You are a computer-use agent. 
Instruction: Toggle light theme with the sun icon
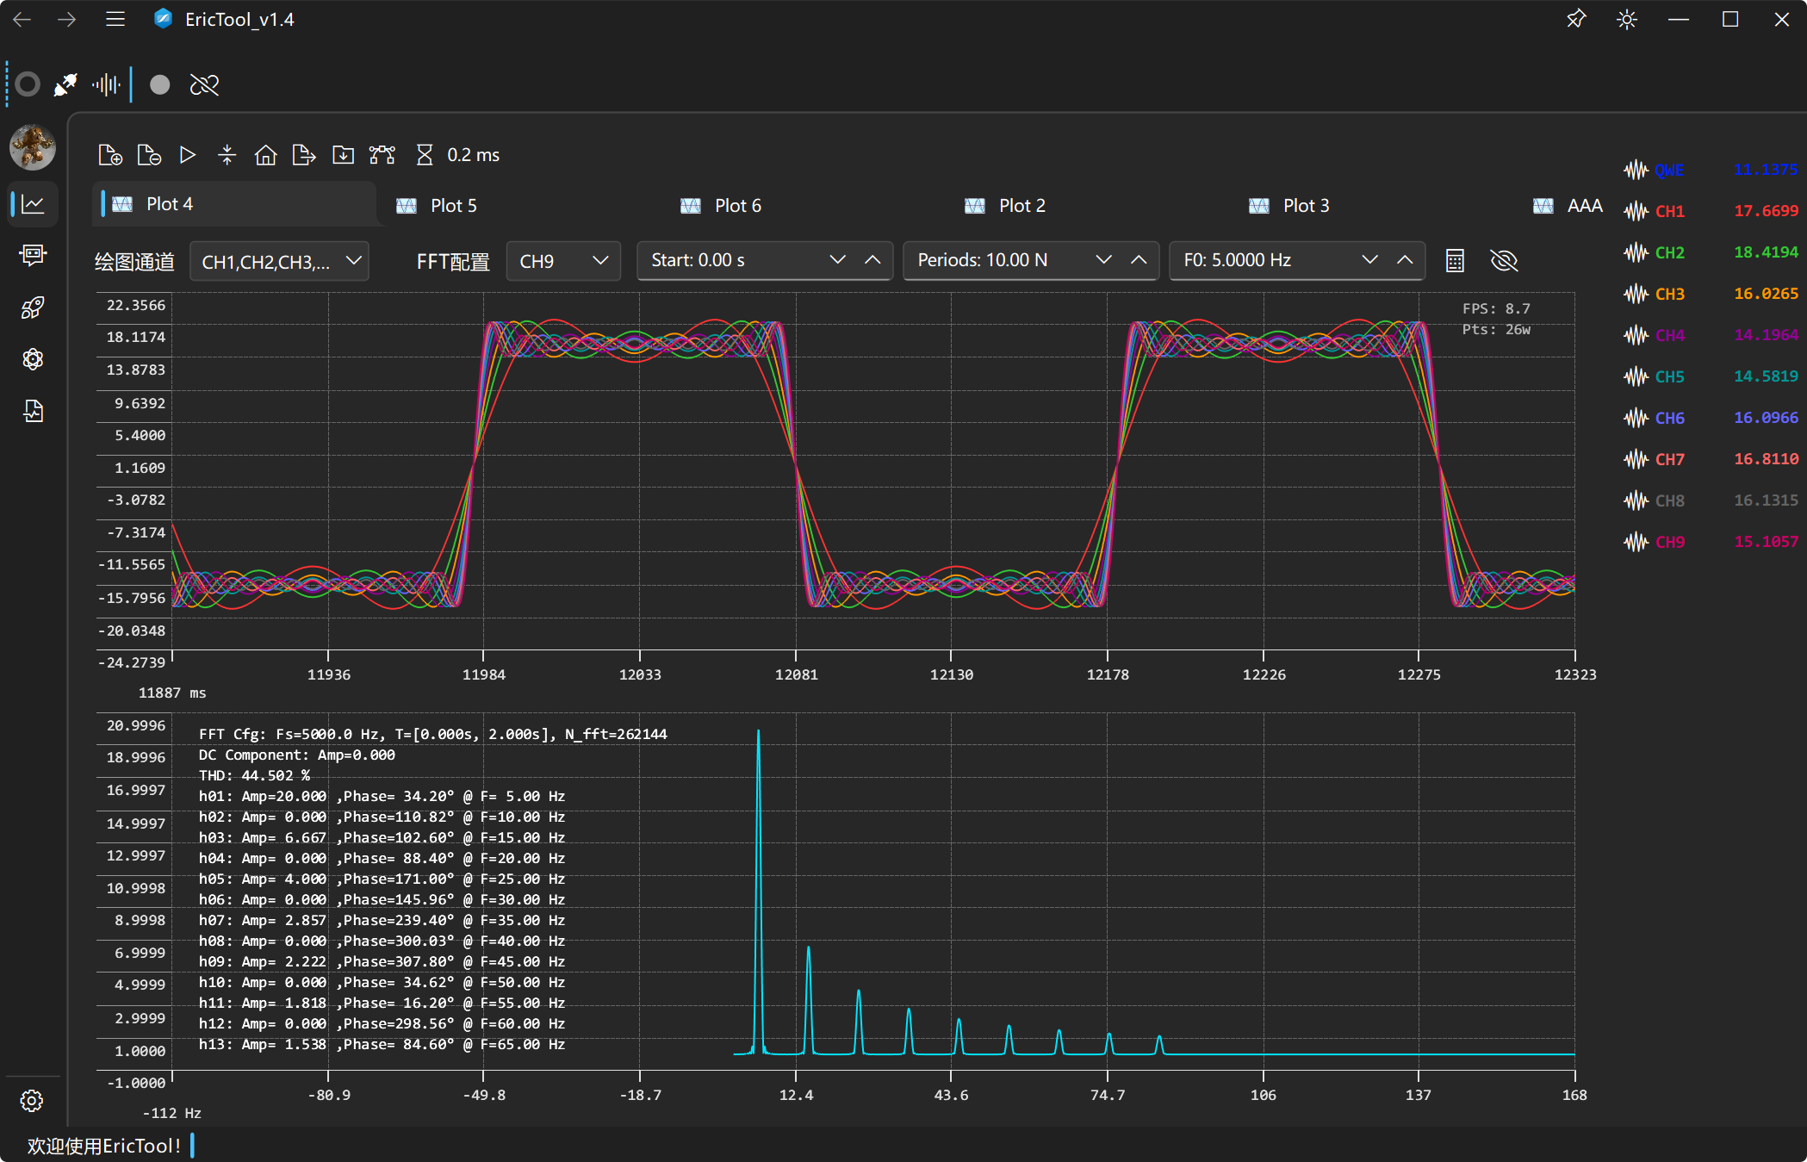(x=1626, y=19)
